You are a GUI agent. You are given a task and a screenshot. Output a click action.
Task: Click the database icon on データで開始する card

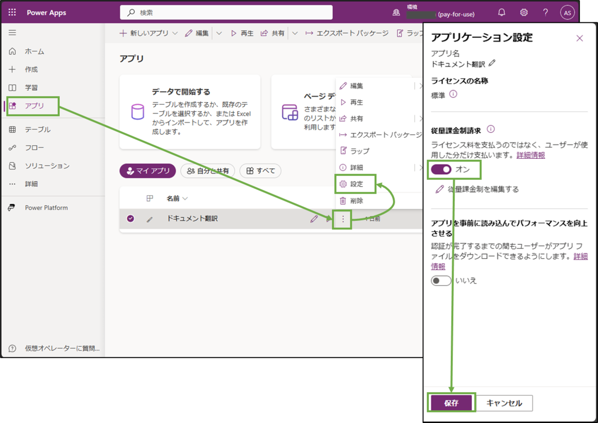point(138,112)
